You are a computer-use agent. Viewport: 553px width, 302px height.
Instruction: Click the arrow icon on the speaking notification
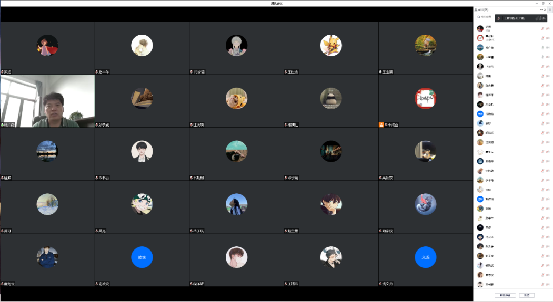(544, 18)
